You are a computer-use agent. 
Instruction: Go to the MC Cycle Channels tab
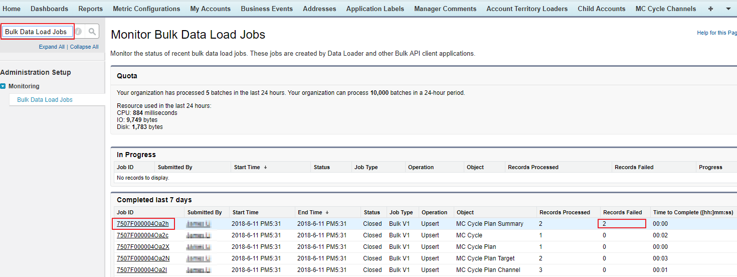pyautogui.click(x=665, y=9)
